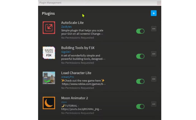
Task: Click the Plugin Management title bar text
Action: (50, 3)
